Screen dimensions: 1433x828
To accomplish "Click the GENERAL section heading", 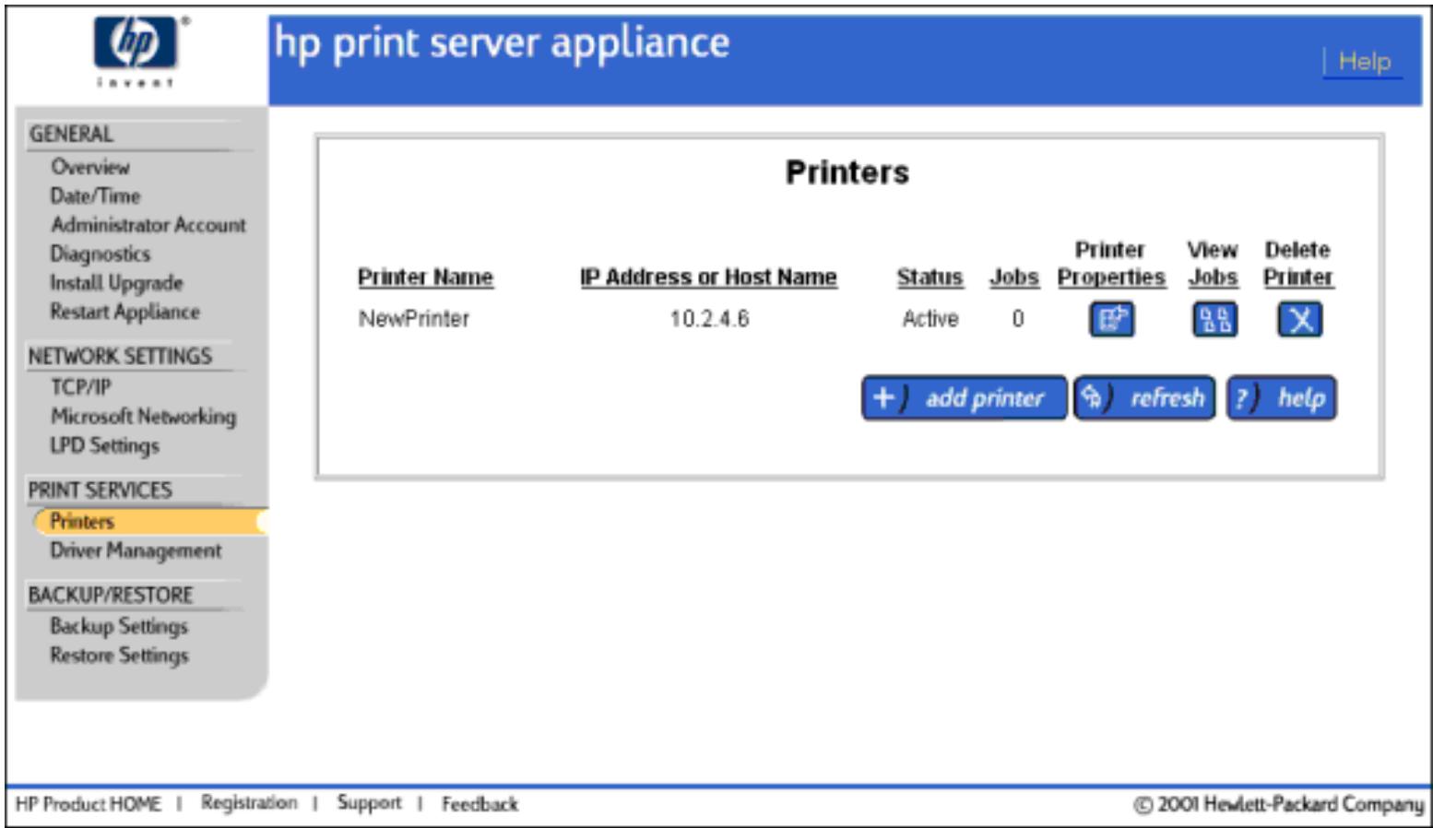I will [x=71, y=135].
